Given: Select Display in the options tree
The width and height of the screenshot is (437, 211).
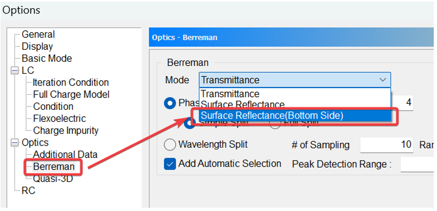Looking at the screenshot, I should 37,47.
